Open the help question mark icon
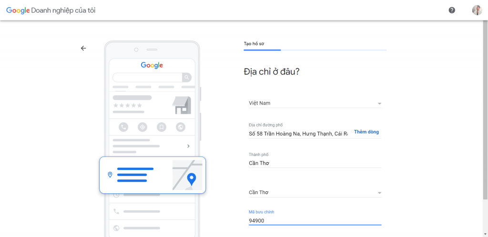The width and height of the screenshot is (488, 237). point(452,10)
